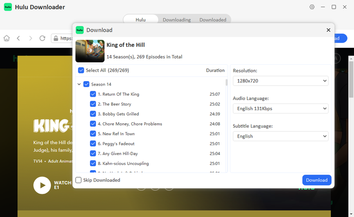The width and height of the screenshot is (354, 217).
Task: Click 14 Season(s), 269 Episodes in Total
Action: tap(144, 57)
